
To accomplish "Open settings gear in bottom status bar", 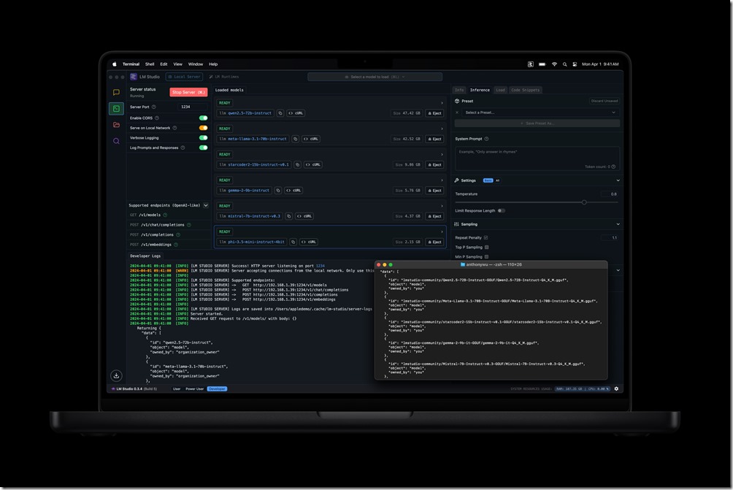I will 616,388.
